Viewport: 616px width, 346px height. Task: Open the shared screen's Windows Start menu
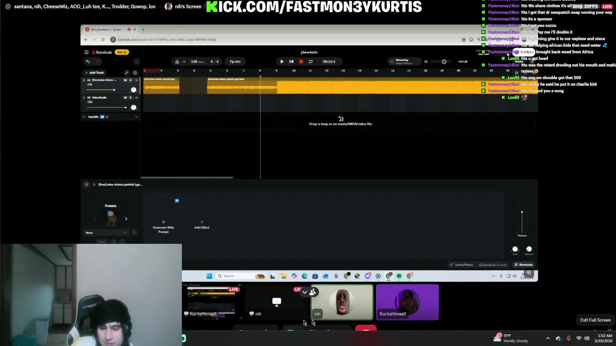point(209,276)
